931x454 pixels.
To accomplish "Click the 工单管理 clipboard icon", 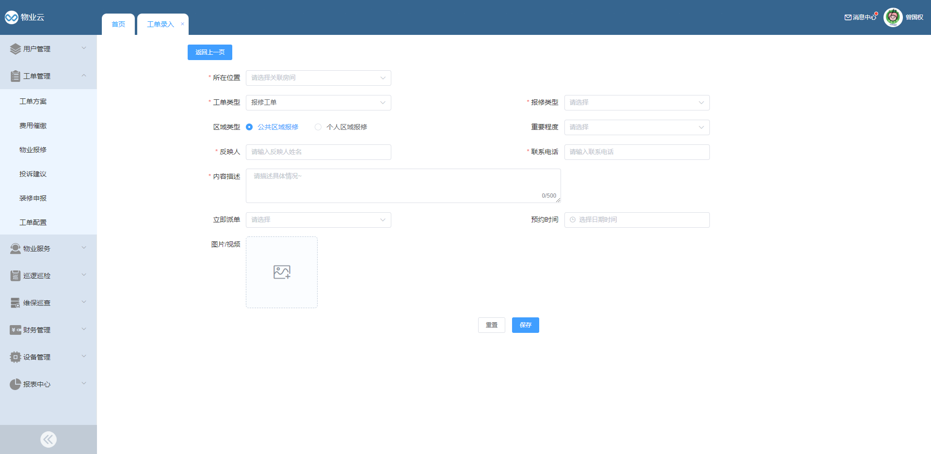I will point(16,76).
